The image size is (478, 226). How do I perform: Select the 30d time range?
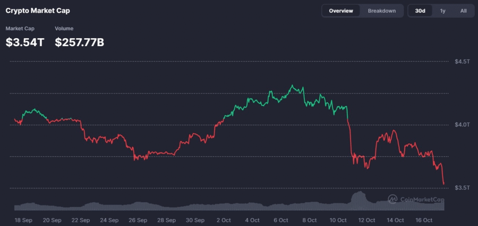(420, 11)
